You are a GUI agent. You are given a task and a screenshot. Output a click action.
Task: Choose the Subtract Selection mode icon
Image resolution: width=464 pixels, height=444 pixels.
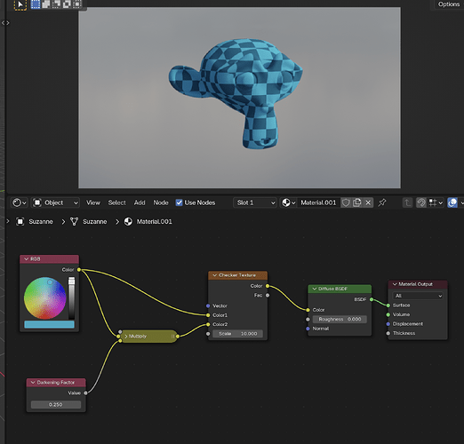click(56, 4)
